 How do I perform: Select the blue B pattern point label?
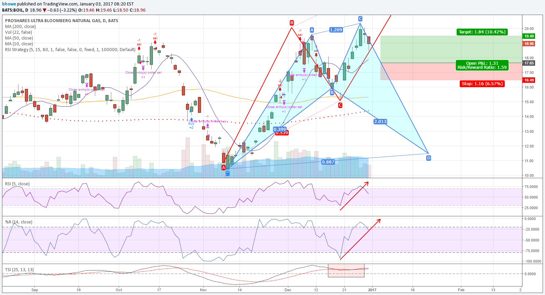[x=332, y=93]
